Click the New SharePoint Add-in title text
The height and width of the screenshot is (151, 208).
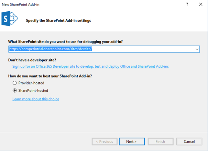[21, 4]
